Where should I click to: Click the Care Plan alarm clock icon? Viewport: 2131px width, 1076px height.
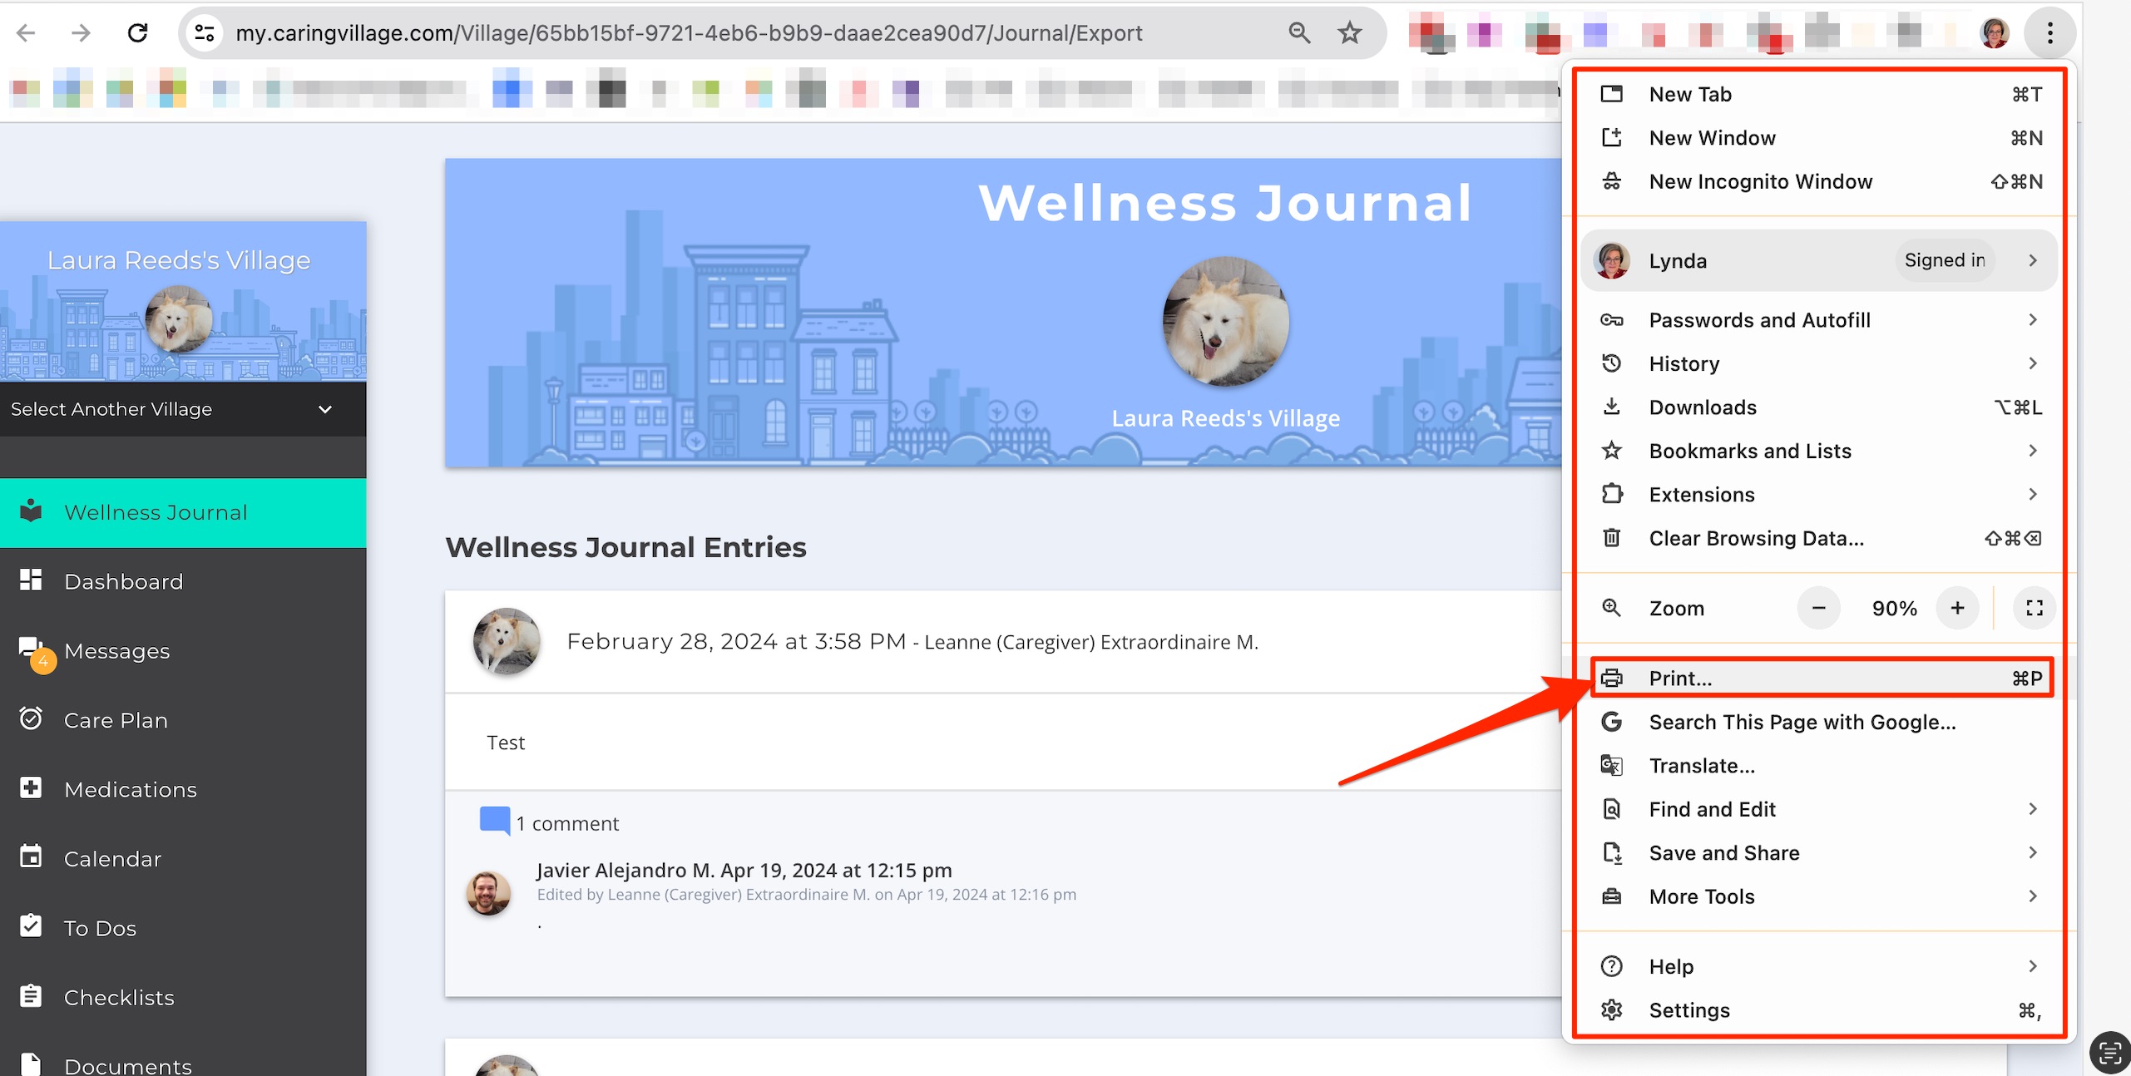[x=31, y=718]
